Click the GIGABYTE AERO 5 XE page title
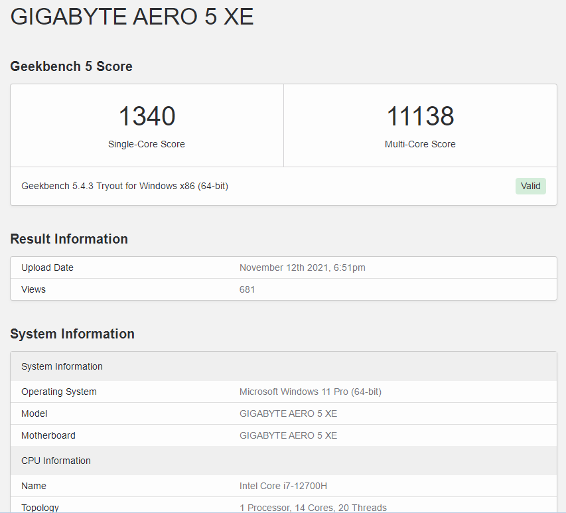 [x=132, y=17]
